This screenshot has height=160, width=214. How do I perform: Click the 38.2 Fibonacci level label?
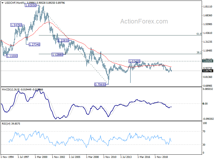(x=198, y=53)
